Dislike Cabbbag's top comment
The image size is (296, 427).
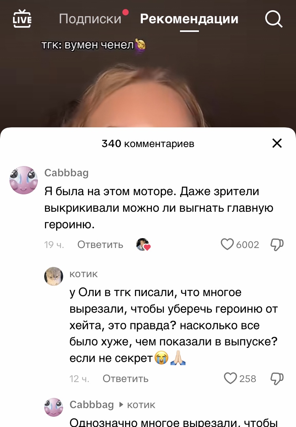point(277,244)
